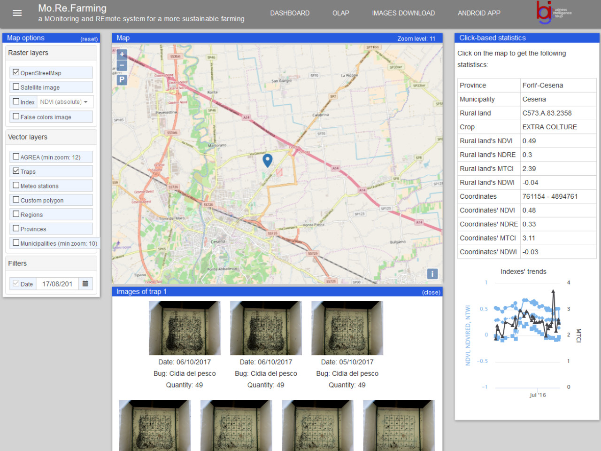
Task: Click the MTCI right axis label
Action: coord(578,335)
